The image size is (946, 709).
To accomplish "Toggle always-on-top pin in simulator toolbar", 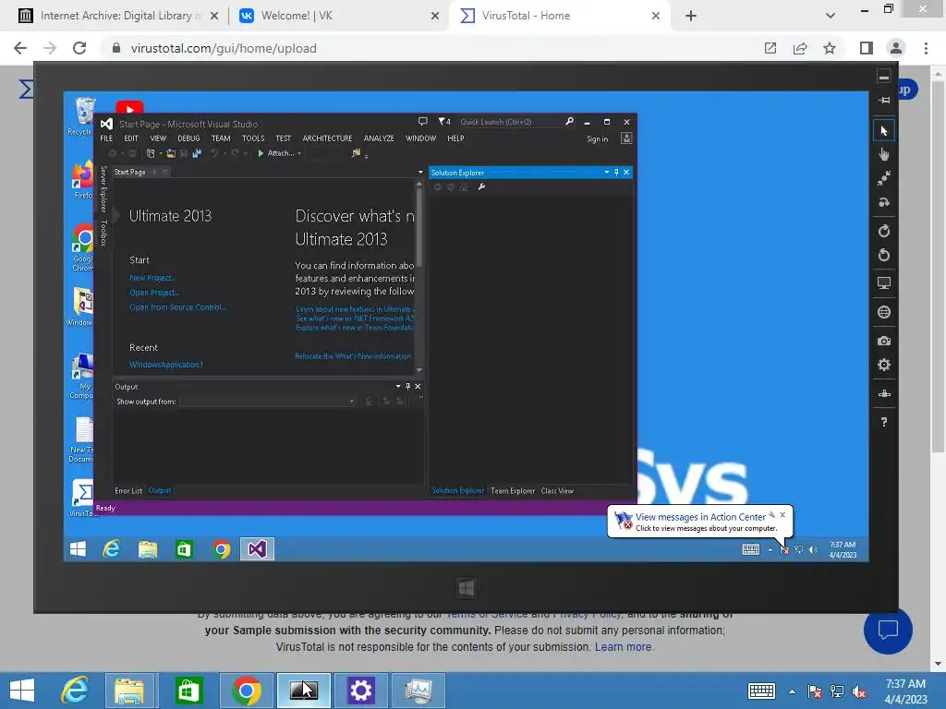I will 884,100.
